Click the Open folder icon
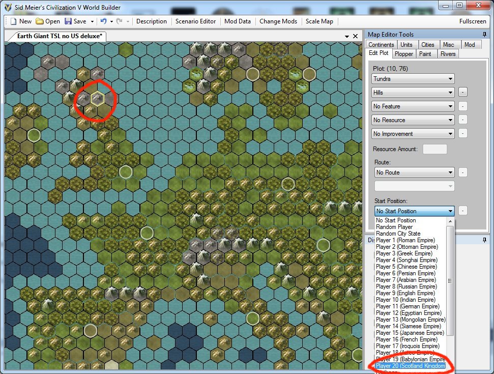The width and height of the screenshot is (494, 374). click(39, 21)
